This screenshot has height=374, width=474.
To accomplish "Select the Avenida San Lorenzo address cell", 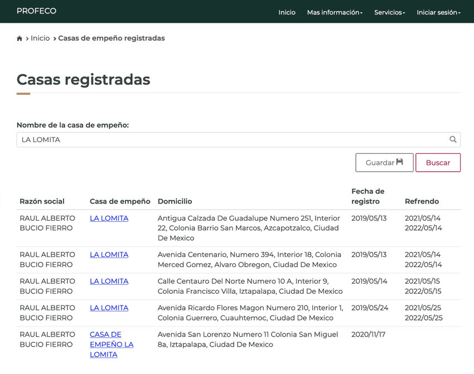I will click(248, 339).
